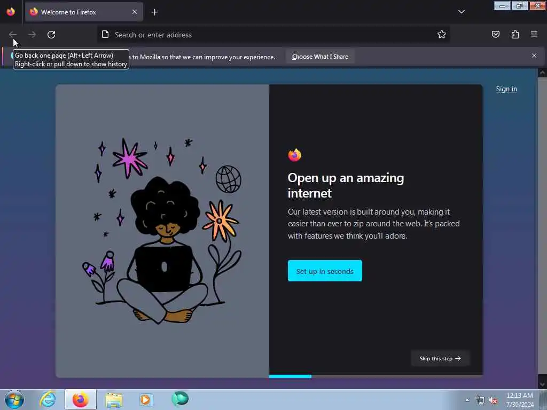
Task: Click the network tray icon
Action: click(x=480, y=400)
